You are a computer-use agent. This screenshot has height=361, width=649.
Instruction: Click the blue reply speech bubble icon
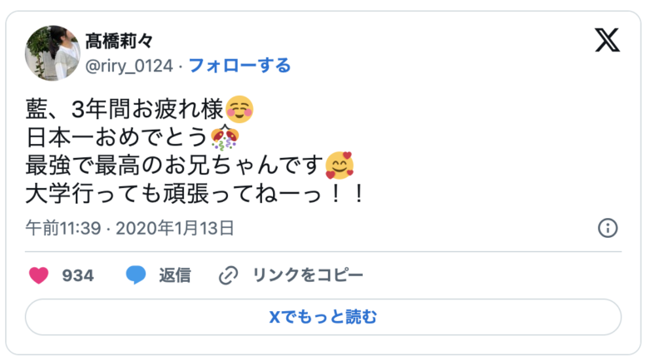pos(136,274)
